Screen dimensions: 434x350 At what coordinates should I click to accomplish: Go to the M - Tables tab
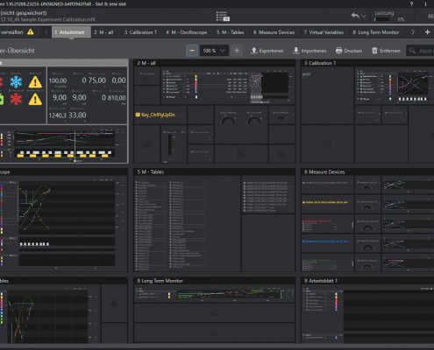coord(231,32)
